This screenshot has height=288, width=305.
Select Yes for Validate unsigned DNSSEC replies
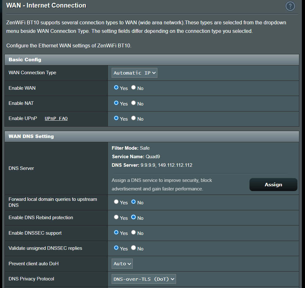(x=116, y=248)
